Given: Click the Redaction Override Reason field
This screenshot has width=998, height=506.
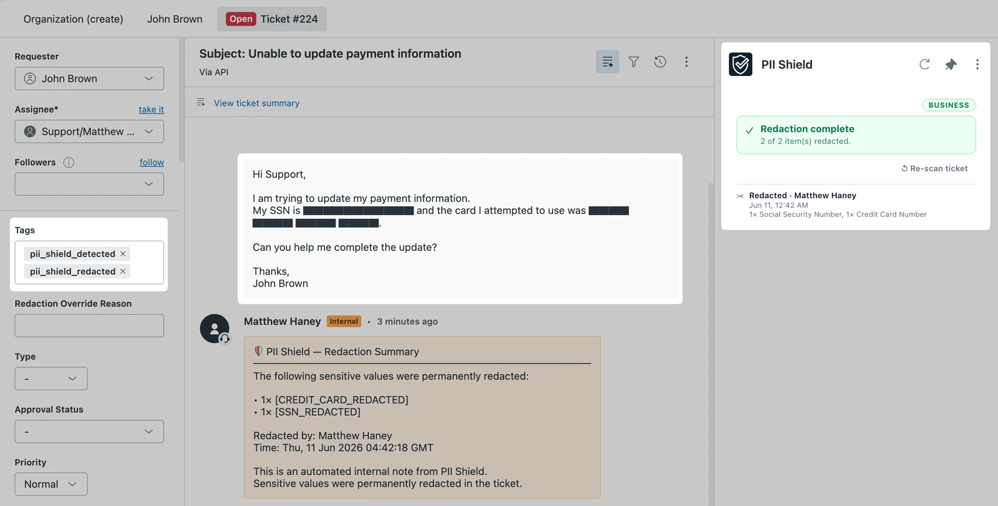Looking at the screenshot, I should (89, 326).
